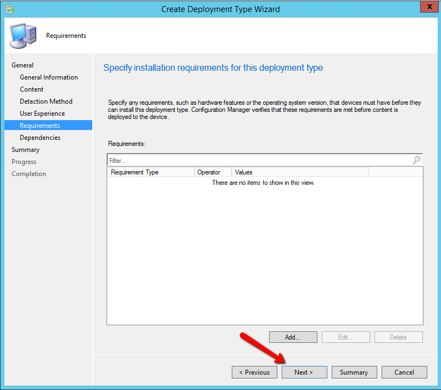Screen dimensions: 441x390
Task: Select the General section in sidebar
Action: 23,65
